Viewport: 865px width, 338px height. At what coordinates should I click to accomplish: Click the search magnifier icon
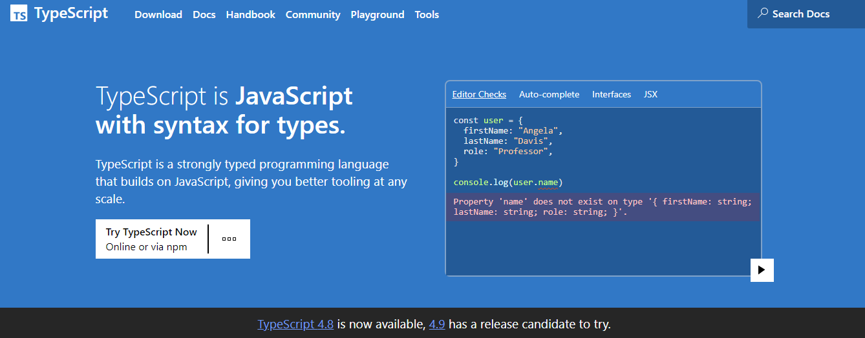pos(763,14)
